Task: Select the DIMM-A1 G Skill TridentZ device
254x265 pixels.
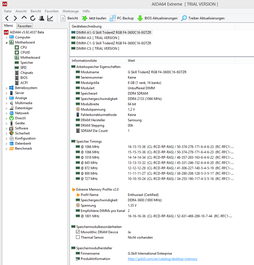Action: [111, 33]
